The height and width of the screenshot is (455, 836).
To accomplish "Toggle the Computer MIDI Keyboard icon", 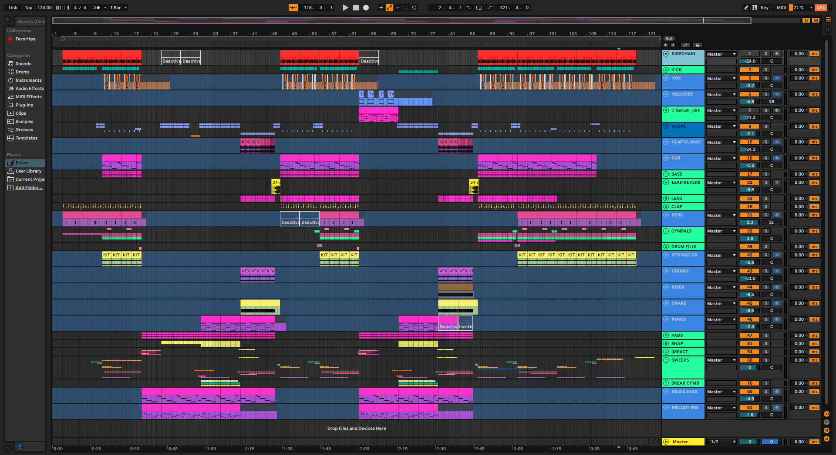I will [x=755, y=7].
